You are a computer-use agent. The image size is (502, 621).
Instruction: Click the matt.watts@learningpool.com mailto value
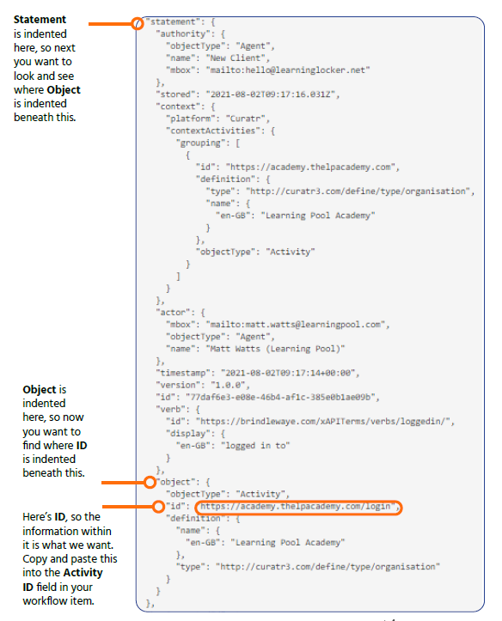[x=295, y=325]
